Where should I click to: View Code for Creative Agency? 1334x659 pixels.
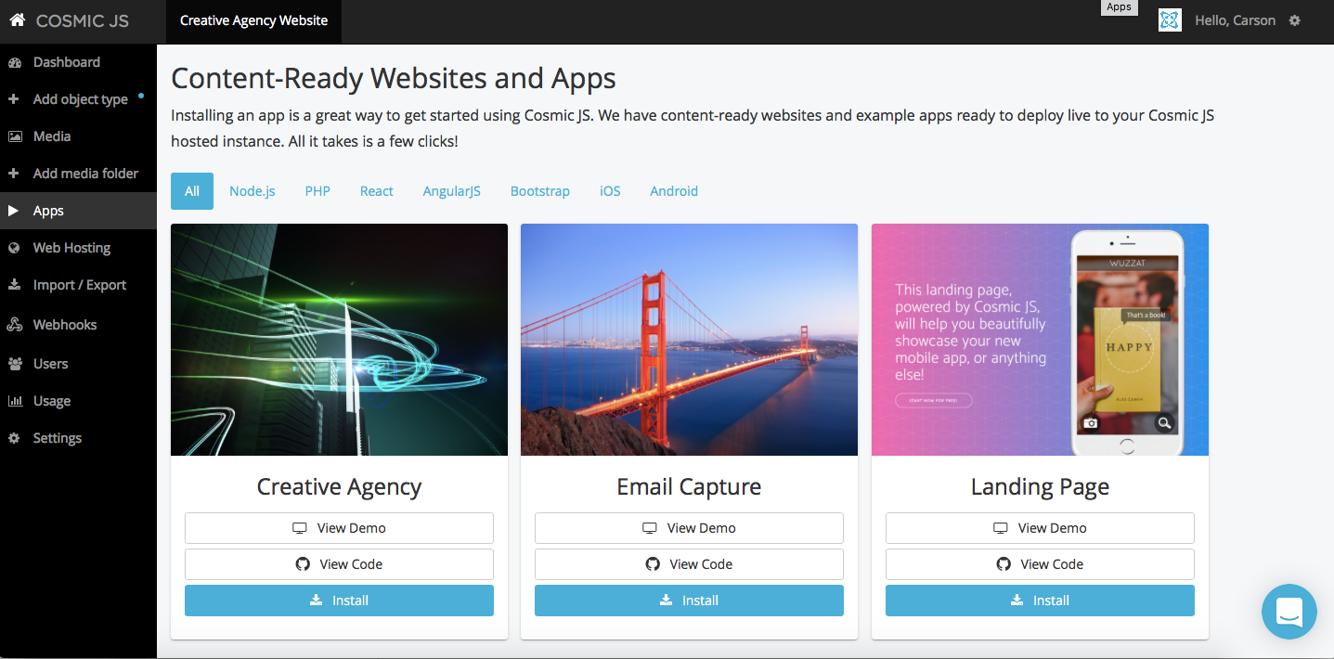click(339, 563)
